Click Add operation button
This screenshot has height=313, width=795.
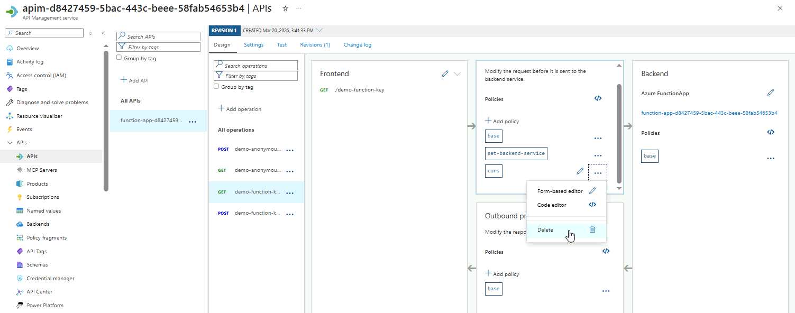coord(240,109)
